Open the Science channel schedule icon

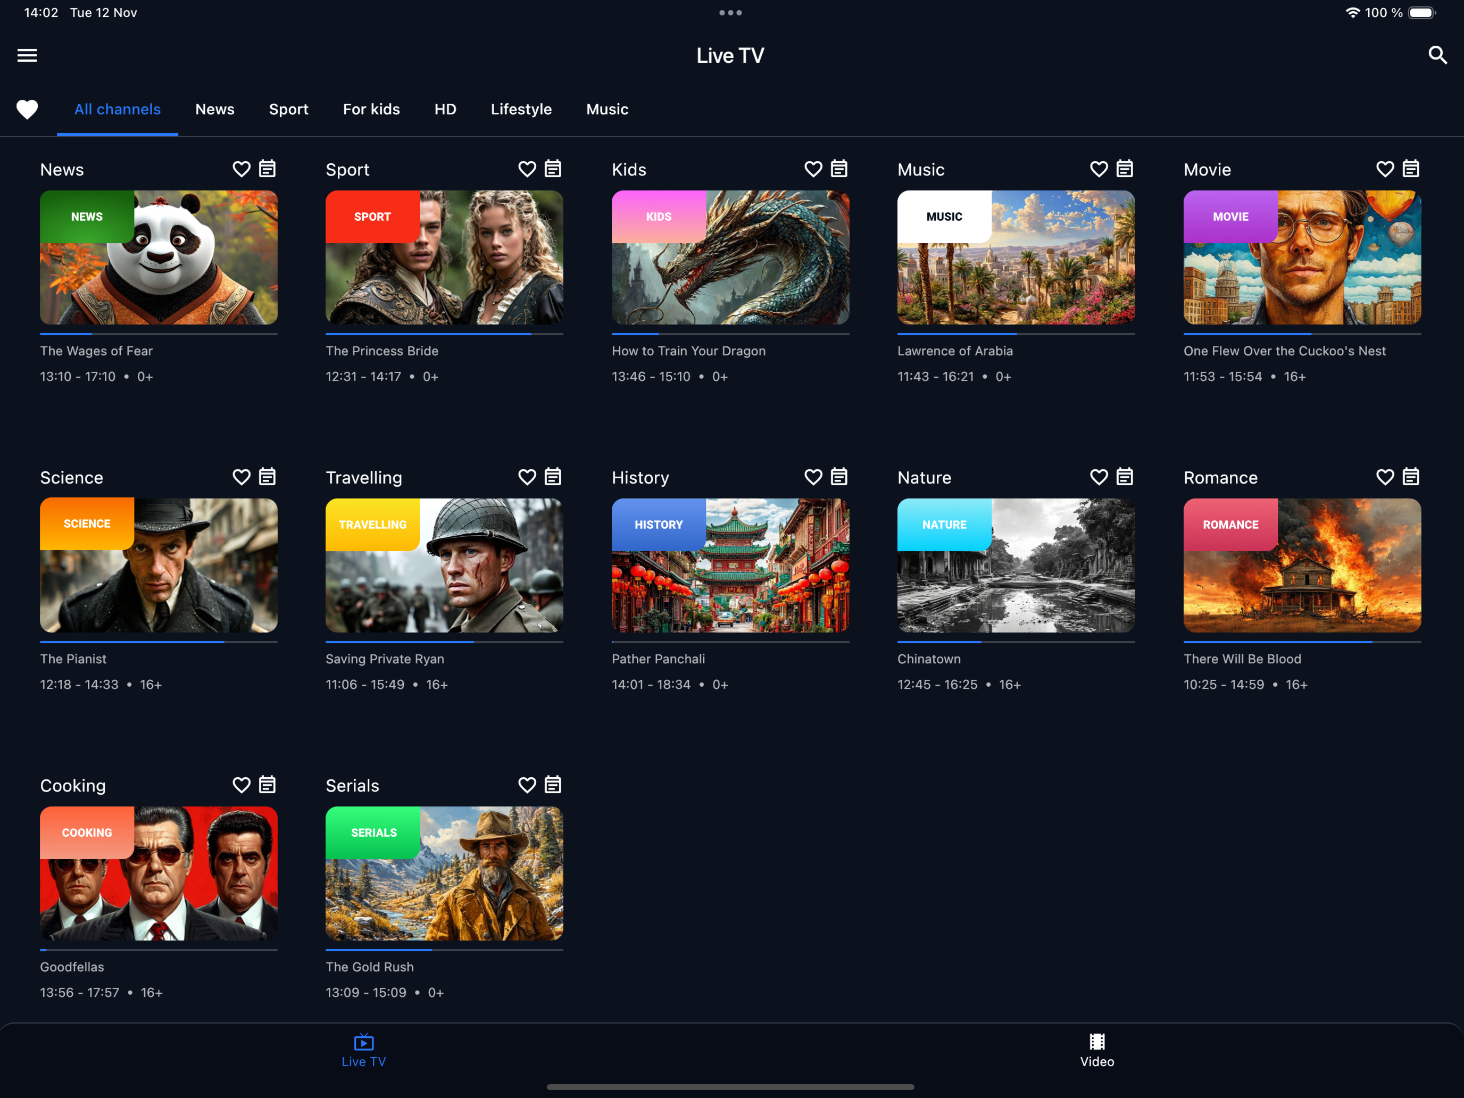268,477
